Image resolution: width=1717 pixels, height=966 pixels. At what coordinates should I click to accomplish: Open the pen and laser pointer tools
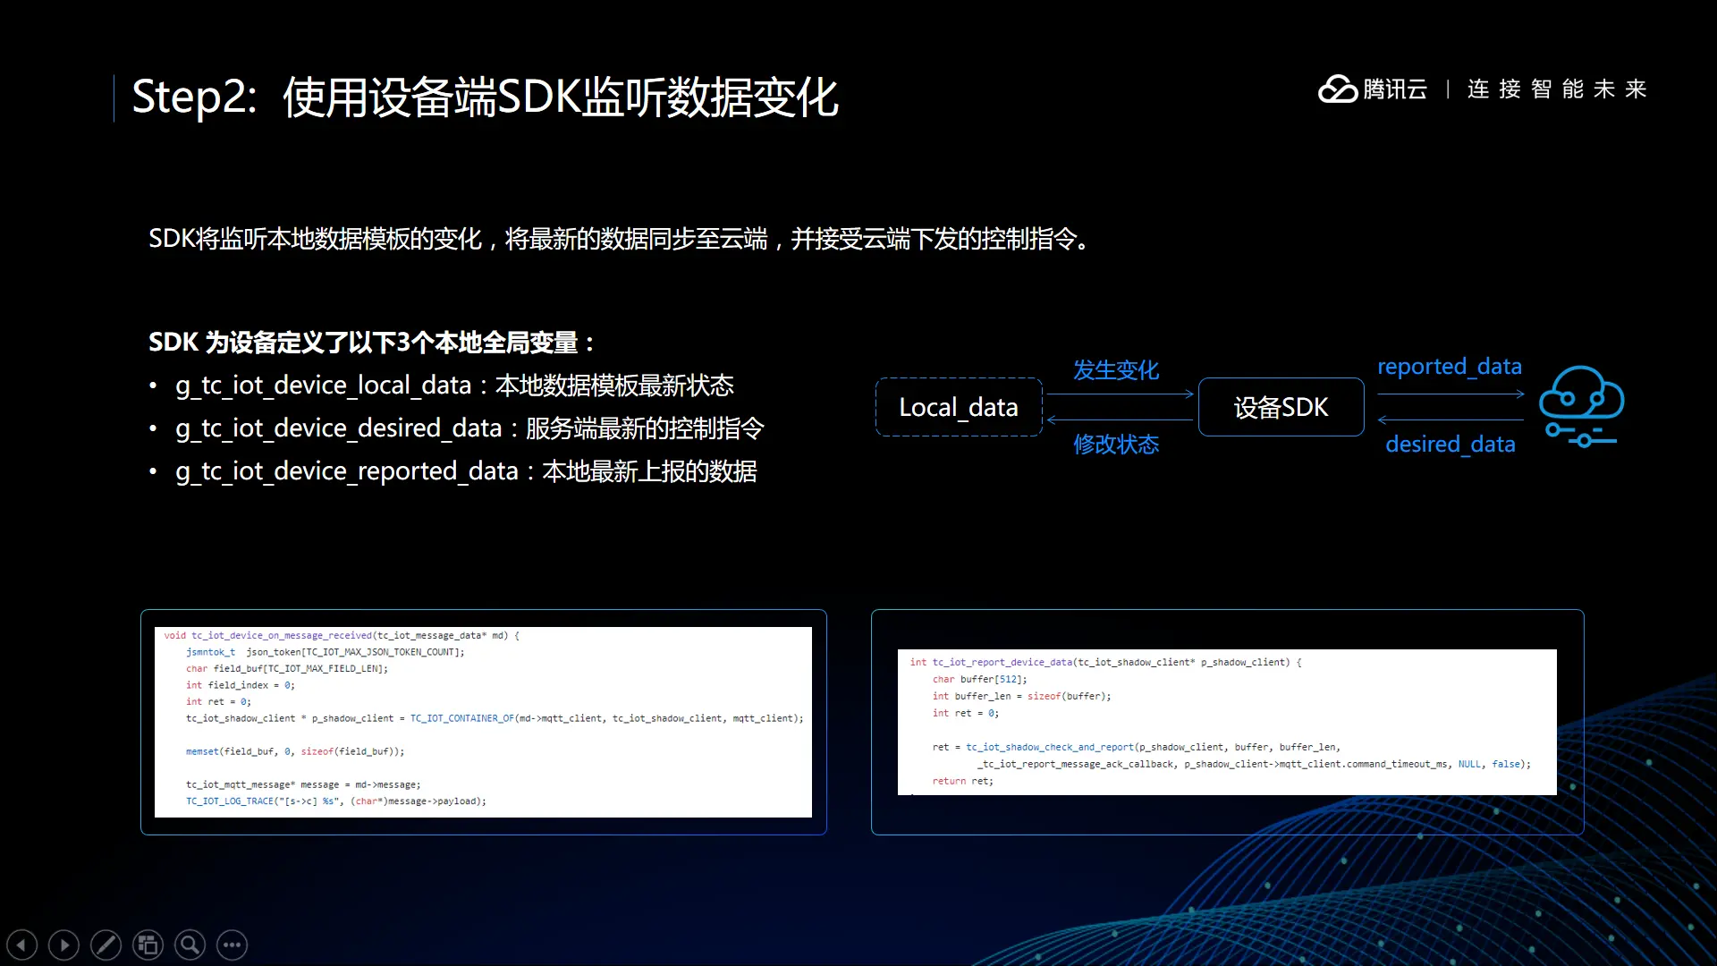106,945
